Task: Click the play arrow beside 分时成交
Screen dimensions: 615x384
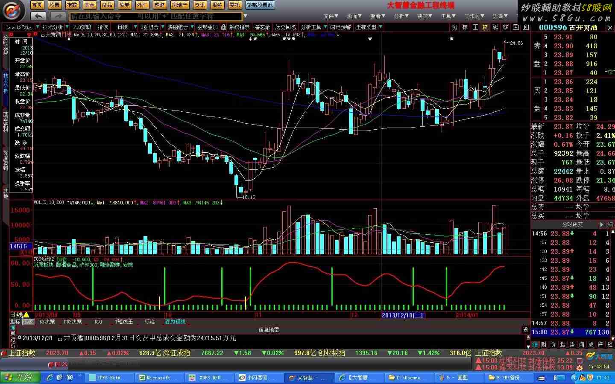Action: pyautogui.click(x=602, y=224)
